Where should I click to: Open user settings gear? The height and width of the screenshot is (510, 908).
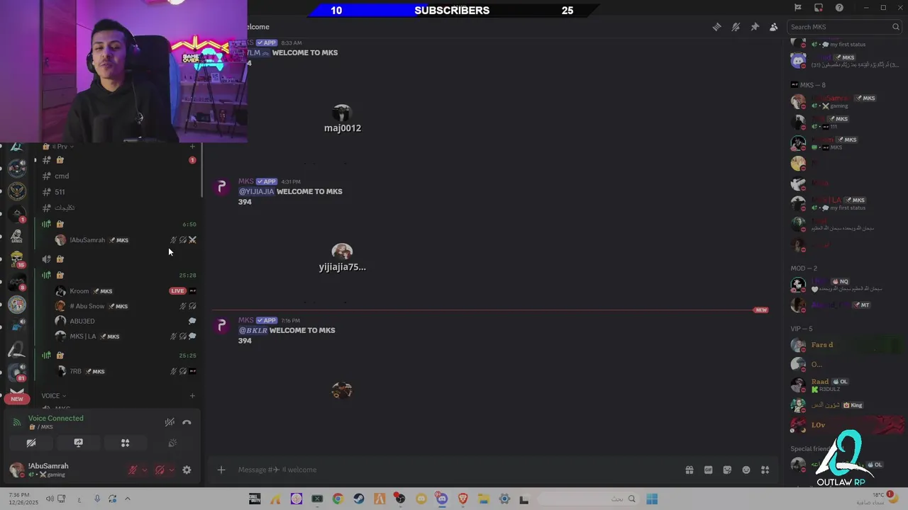pos(187,470)
